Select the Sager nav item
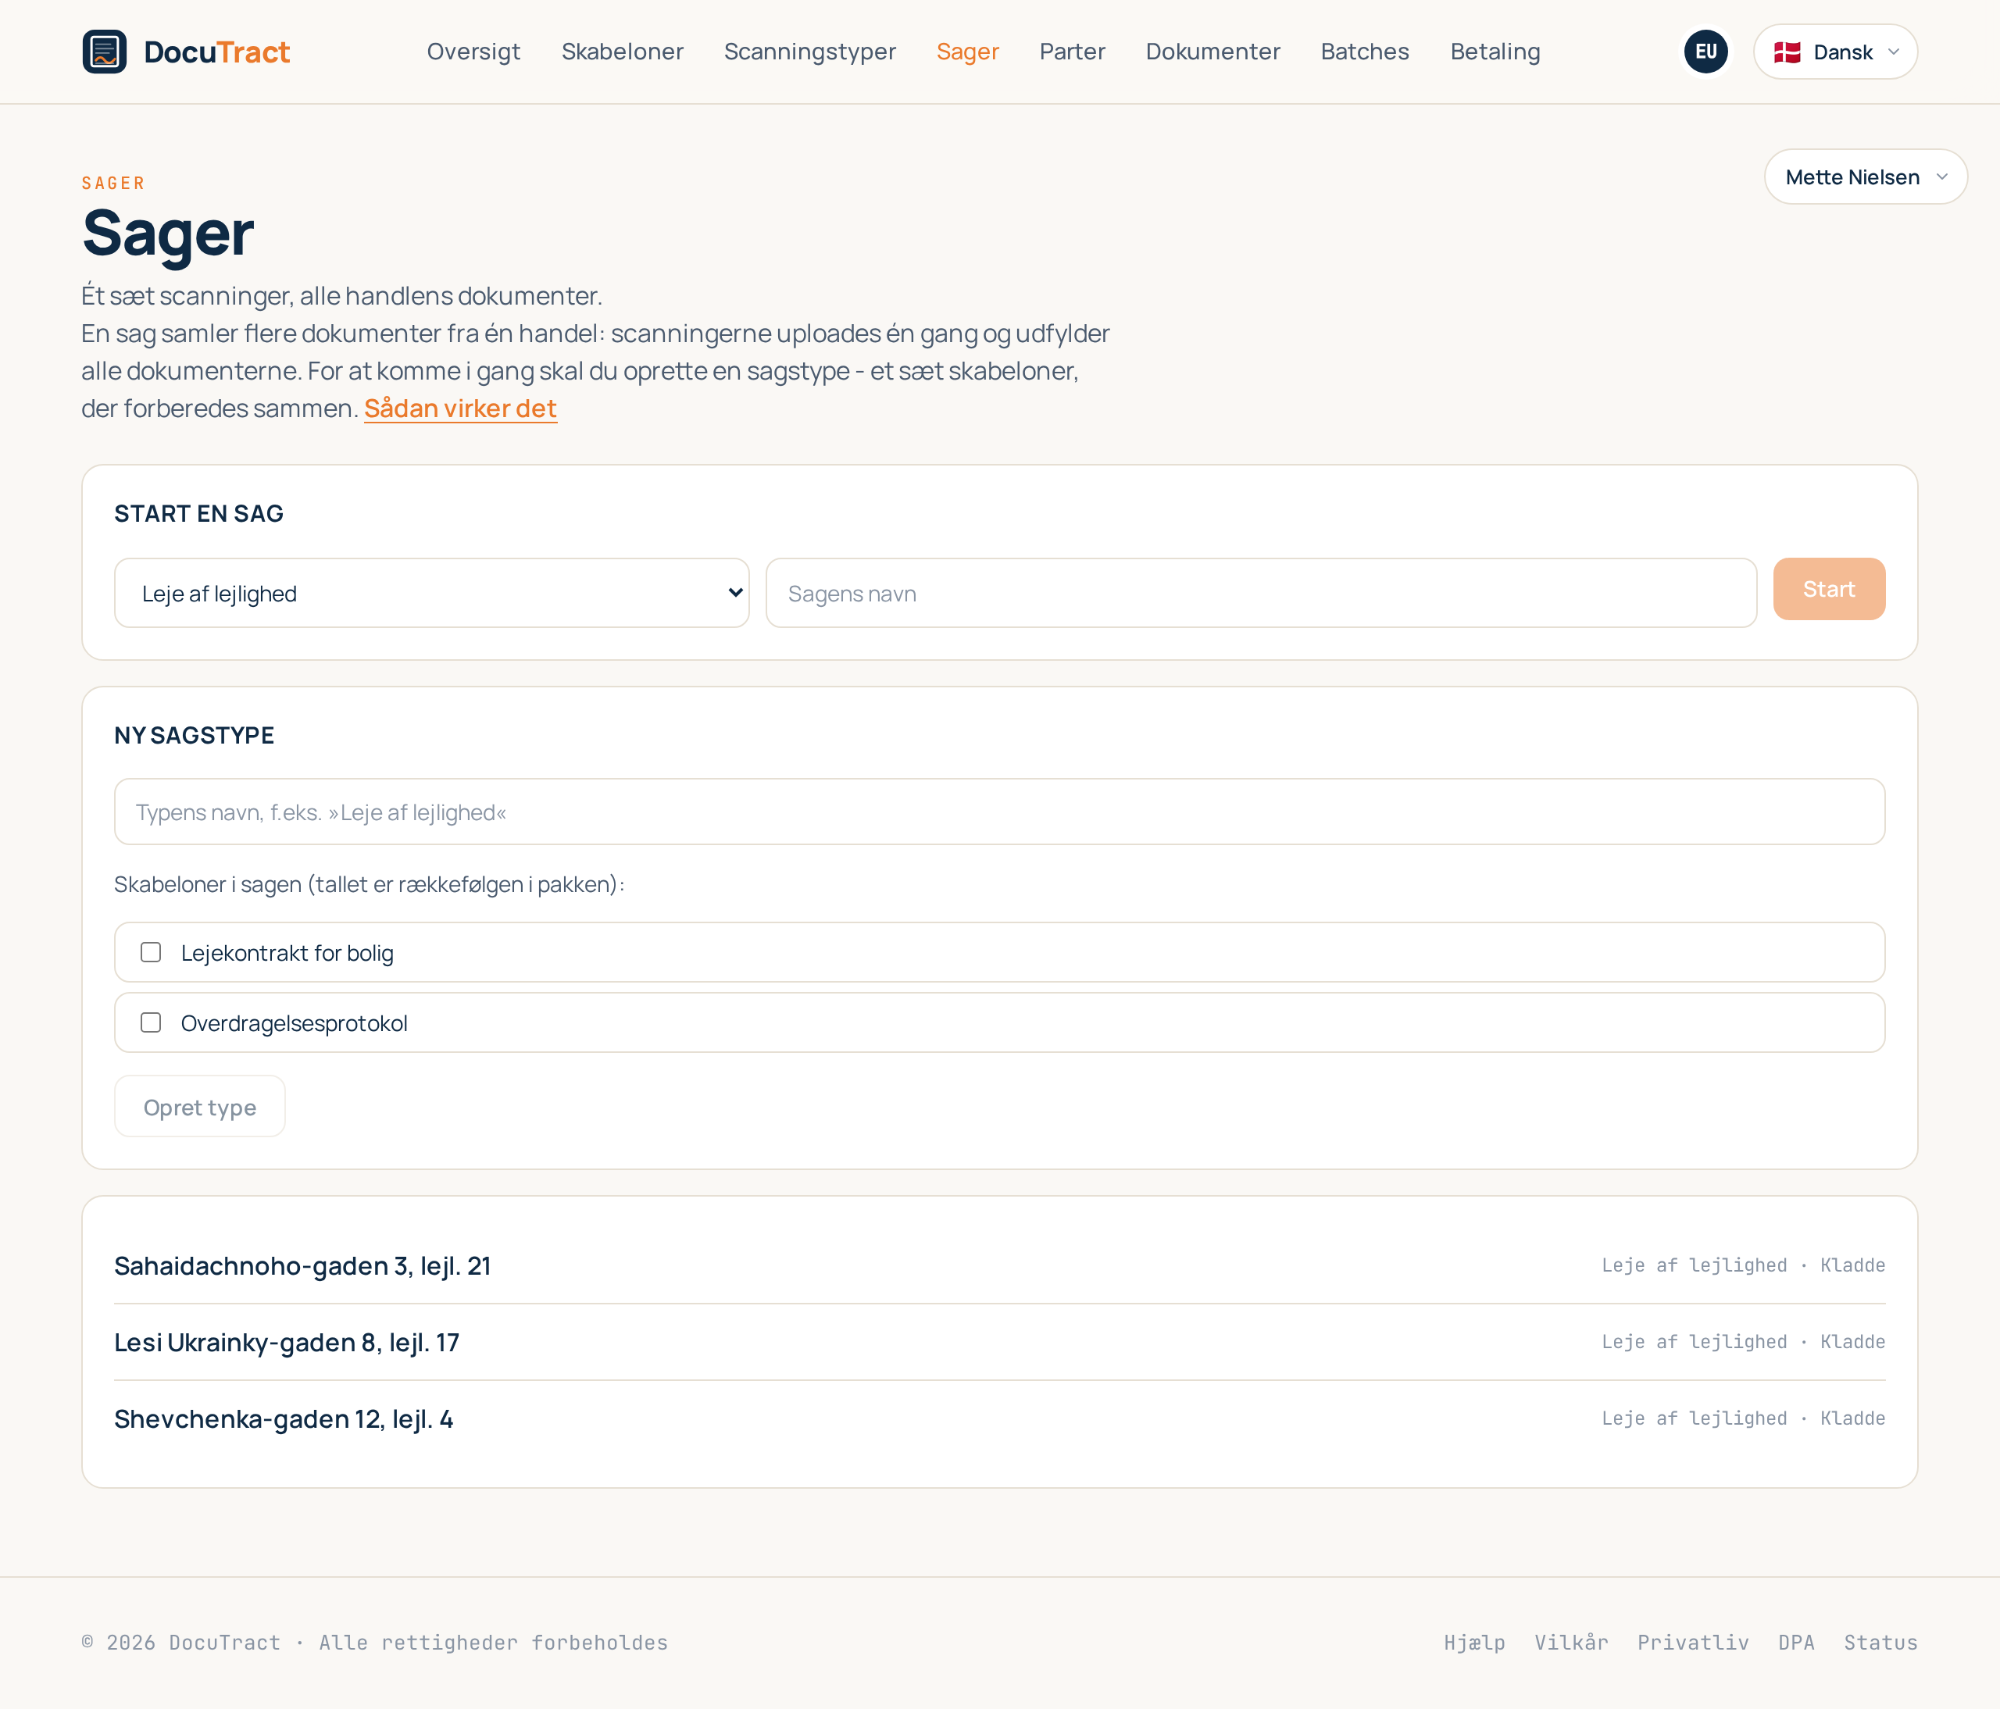2000x1709 pixels. tap(967, 51)
